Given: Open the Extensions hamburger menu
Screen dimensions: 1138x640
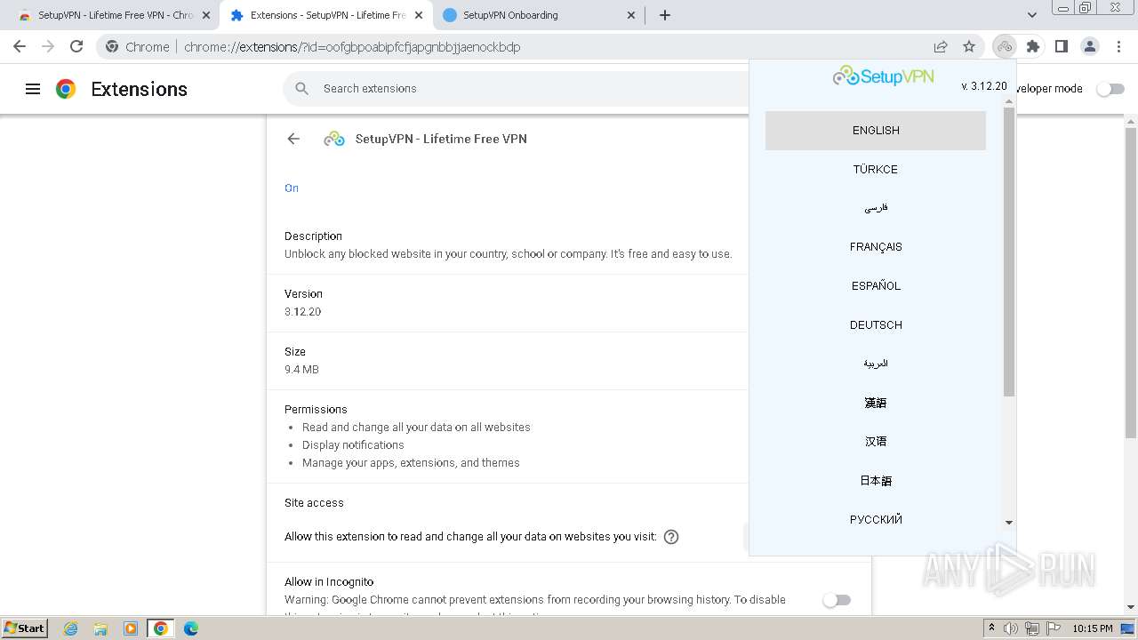Looking at the screenshot, I should point(33,89).
